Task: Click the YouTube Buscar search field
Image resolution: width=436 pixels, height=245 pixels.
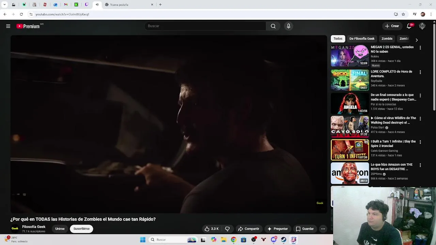Action: tap(205, 26)
